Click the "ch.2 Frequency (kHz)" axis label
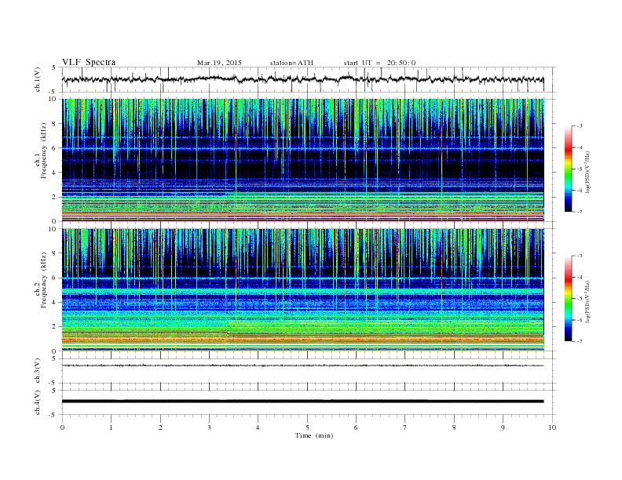622x480 pixels. tap(41, 290)
